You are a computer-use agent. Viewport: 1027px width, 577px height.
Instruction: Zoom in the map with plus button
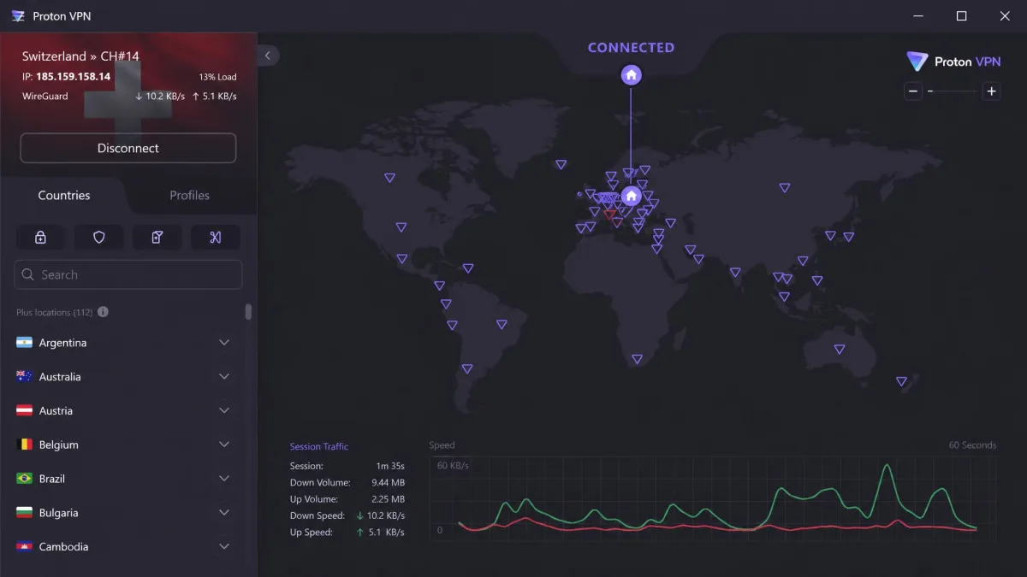point(991,91)
